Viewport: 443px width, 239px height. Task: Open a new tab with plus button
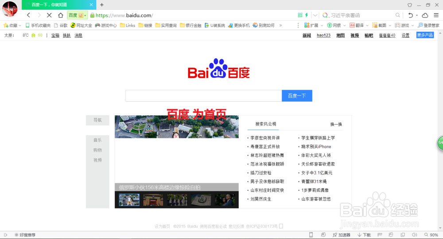pos(102,5)
